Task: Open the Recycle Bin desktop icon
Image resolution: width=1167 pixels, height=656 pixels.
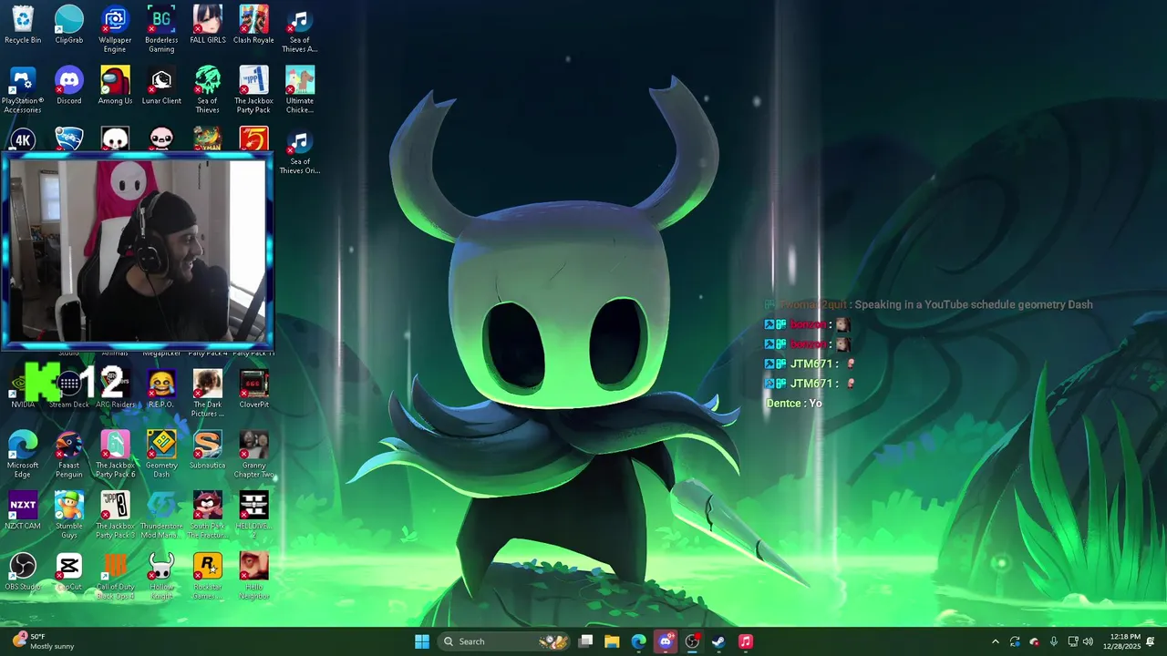Action: (23, 26)
